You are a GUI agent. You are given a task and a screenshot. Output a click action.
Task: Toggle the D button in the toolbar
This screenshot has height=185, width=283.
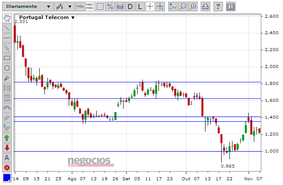[130, 6]
